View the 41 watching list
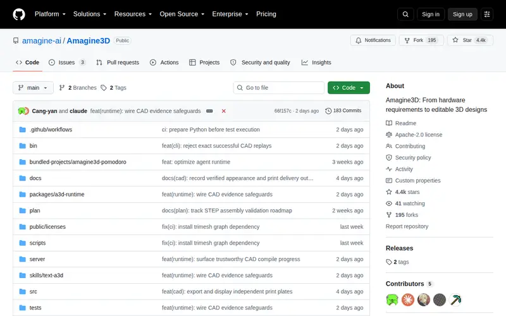The image size is (506, 316). pos(405,204)
